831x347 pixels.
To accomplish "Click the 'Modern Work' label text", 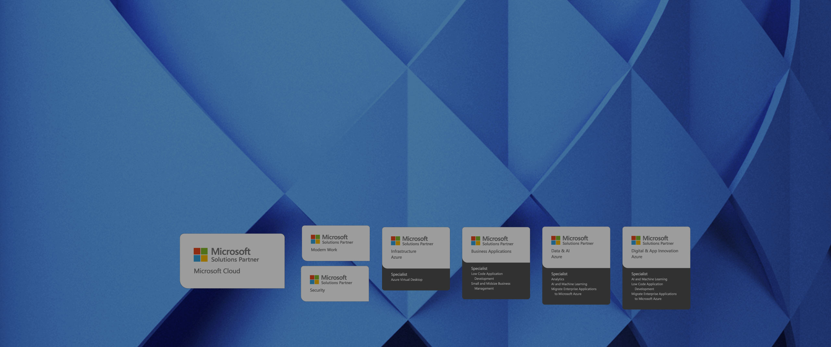I will (x=324, y=250).
